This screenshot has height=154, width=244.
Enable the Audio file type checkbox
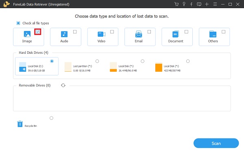click(x=75, y=32)
